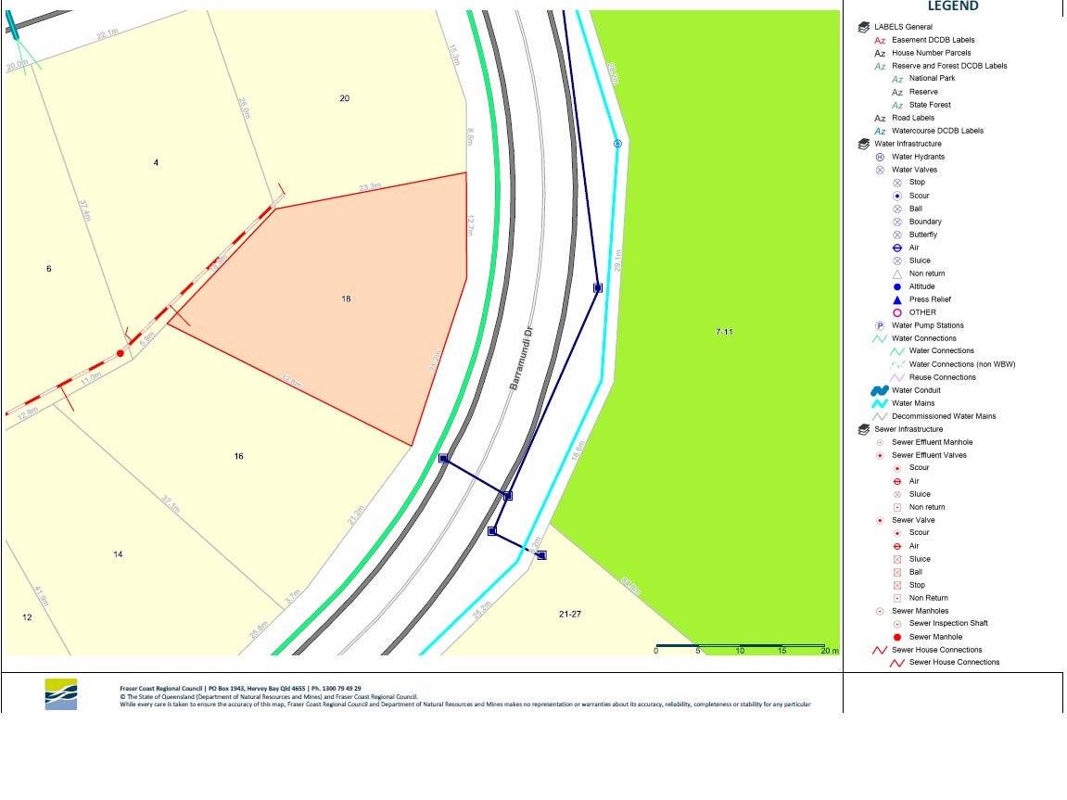
Task: Click the green reserve area labelled 7-11
Action: [724, 332]
